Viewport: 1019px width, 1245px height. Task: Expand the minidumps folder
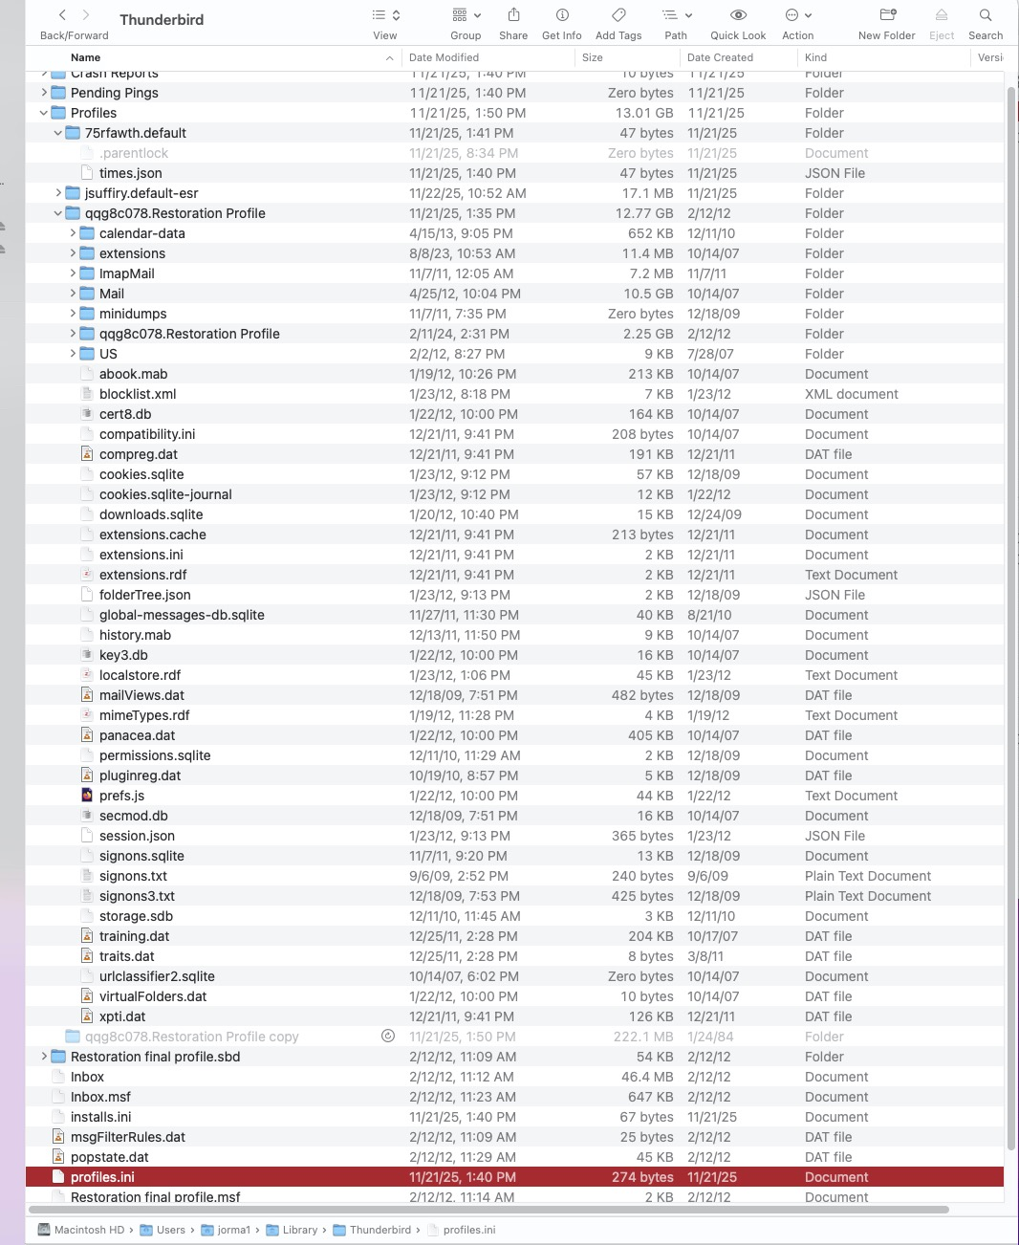73,314
